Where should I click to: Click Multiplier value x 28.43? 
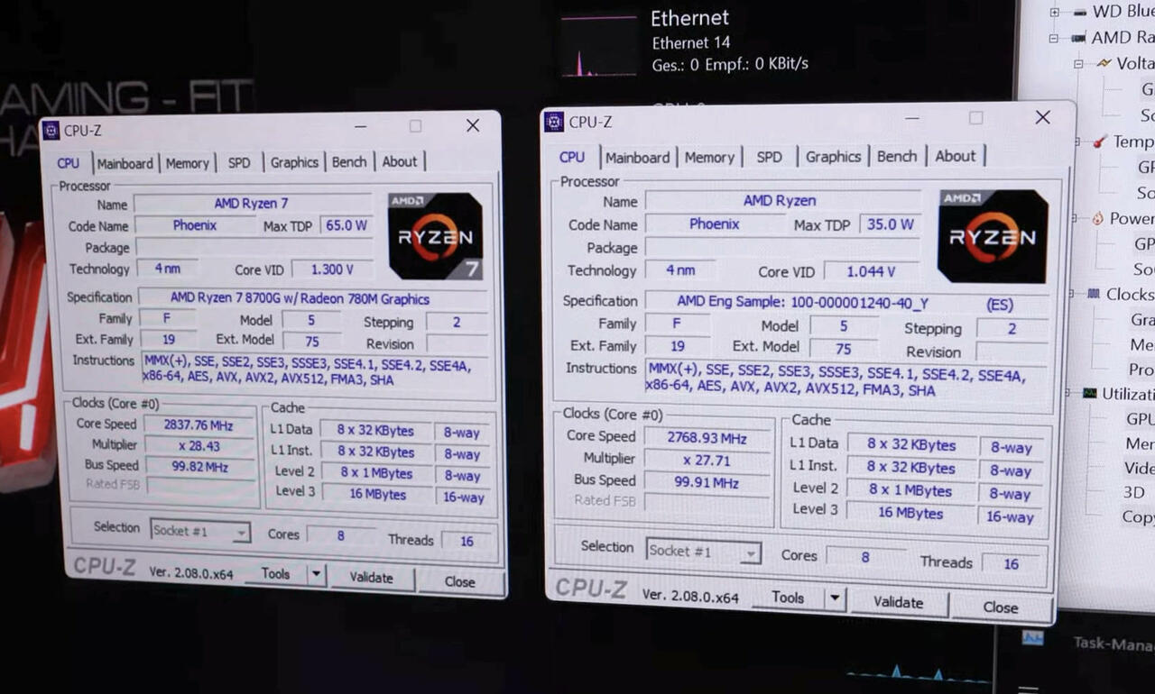(x=198, y=445)
